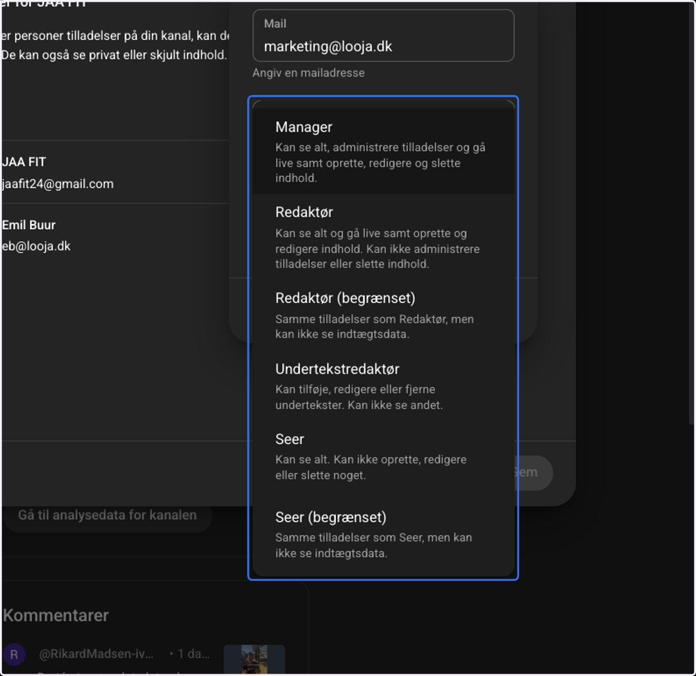Image resolution: width=696 pixels, height=676 pixels.
Task: Click the JAA FIT account name
Action: tap(24, 162)
